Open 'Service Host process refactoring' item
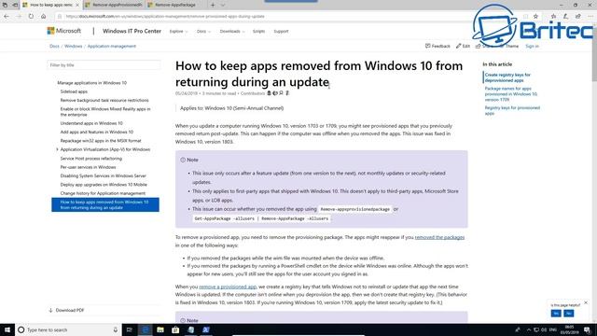597x336 pixels. (x=91, y=159)
